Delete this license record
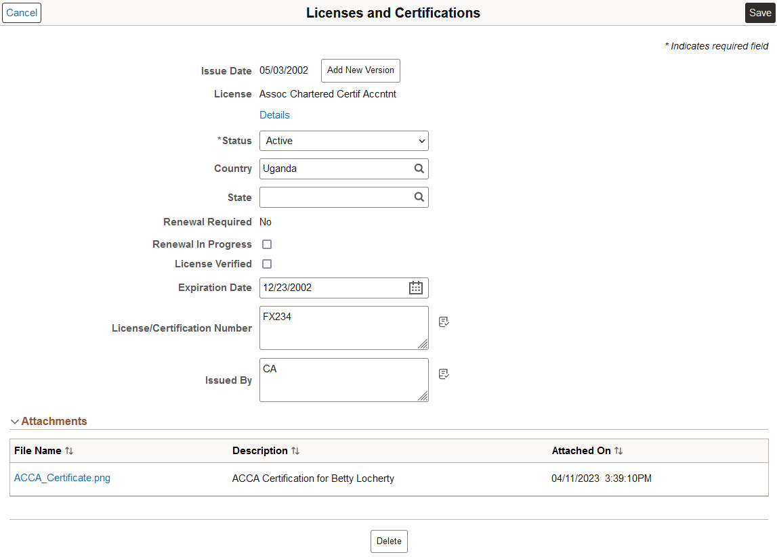 pyautogui.click(x=389, y=541)
